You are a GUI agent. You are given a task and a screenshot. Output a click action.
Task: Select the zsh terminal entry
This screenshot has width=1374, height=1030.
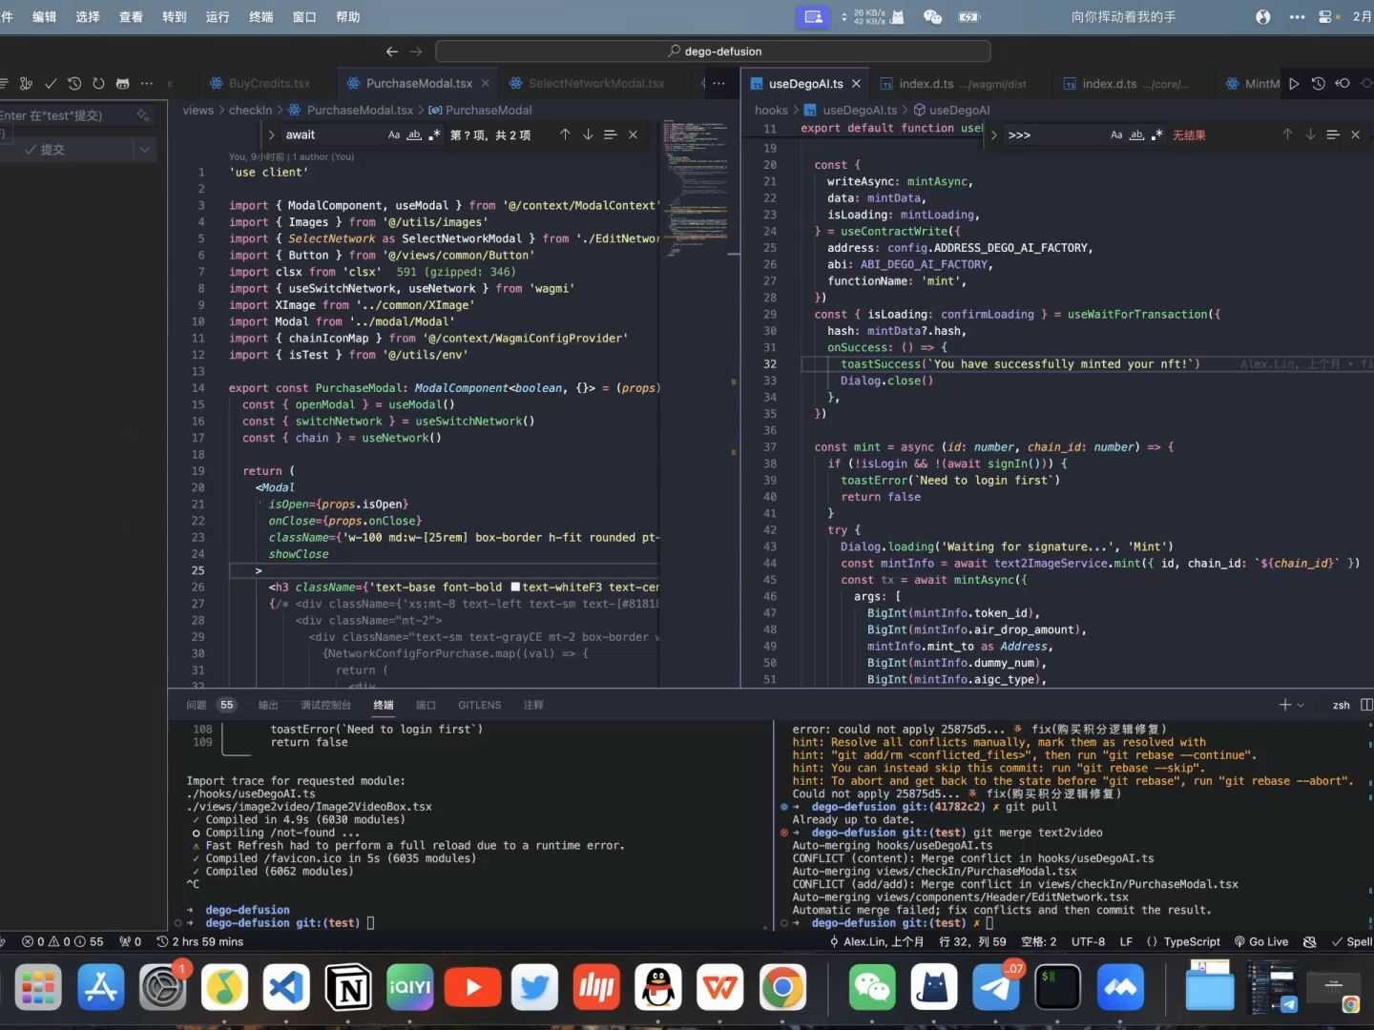tap(1341, 705)
